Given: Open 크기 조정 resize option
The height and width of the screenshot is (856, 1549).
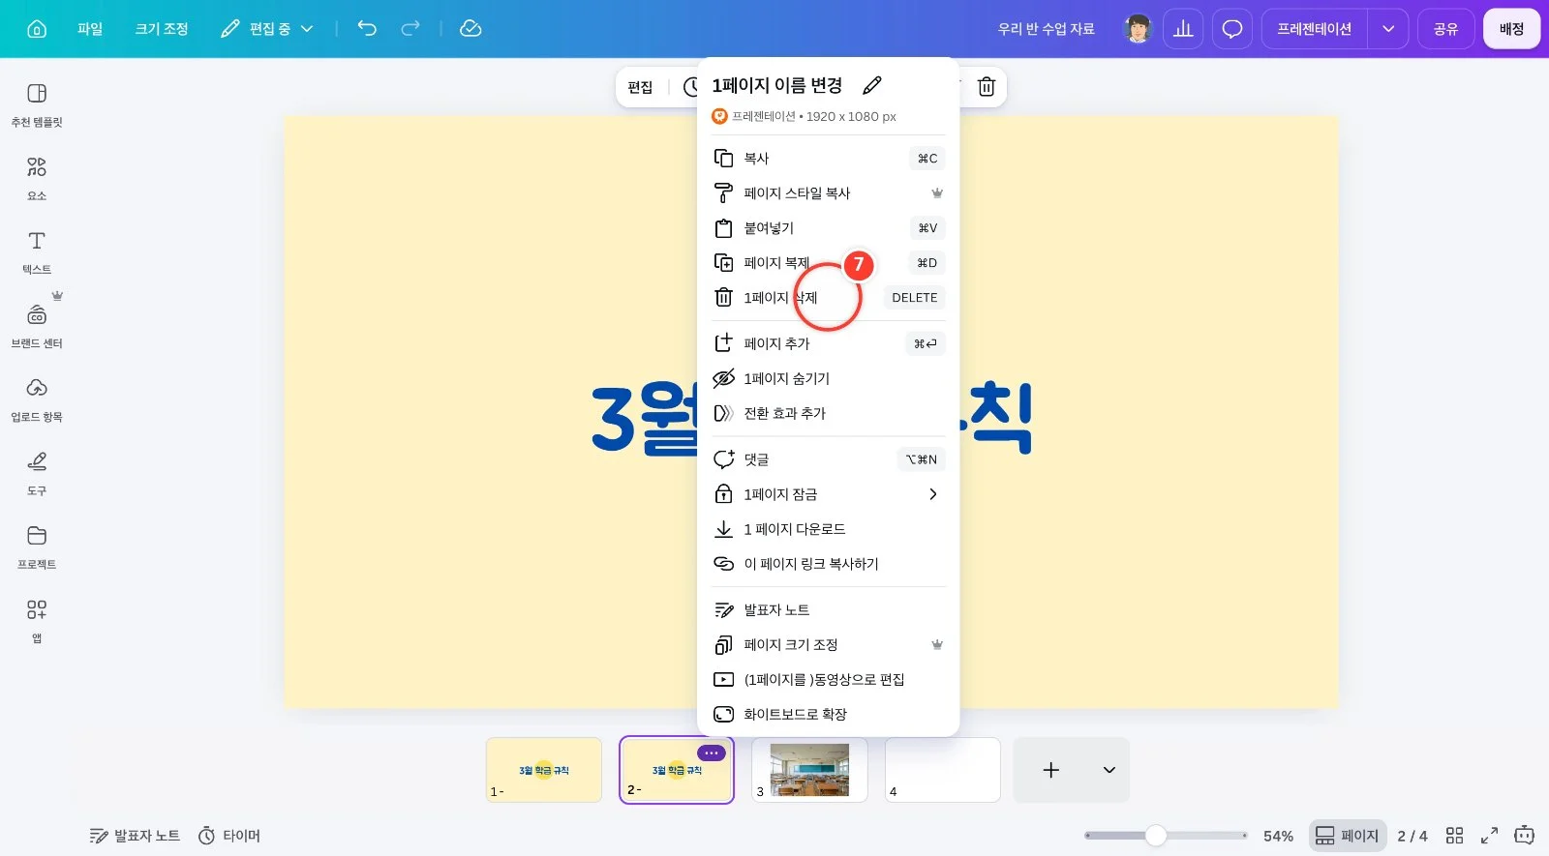Looking at the screenshot, I should (x=162, y=29).
